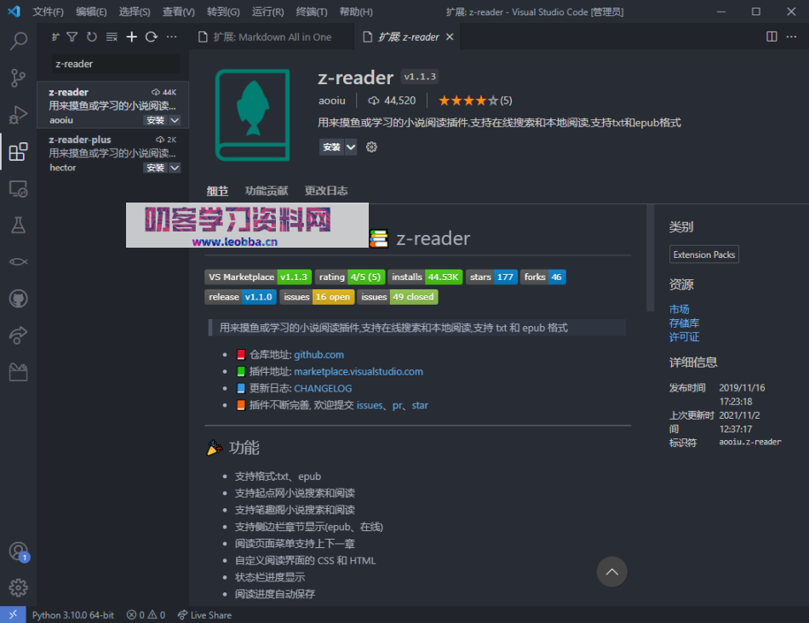The image size is (809, 623).
Task: Open the GitHub panel in activity bar
Action: pyautogui.click(x=18, y=299)
